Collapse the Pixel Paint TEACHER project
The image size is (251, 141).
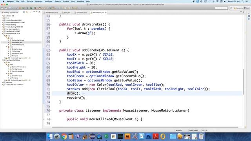[x=2, y=34]
